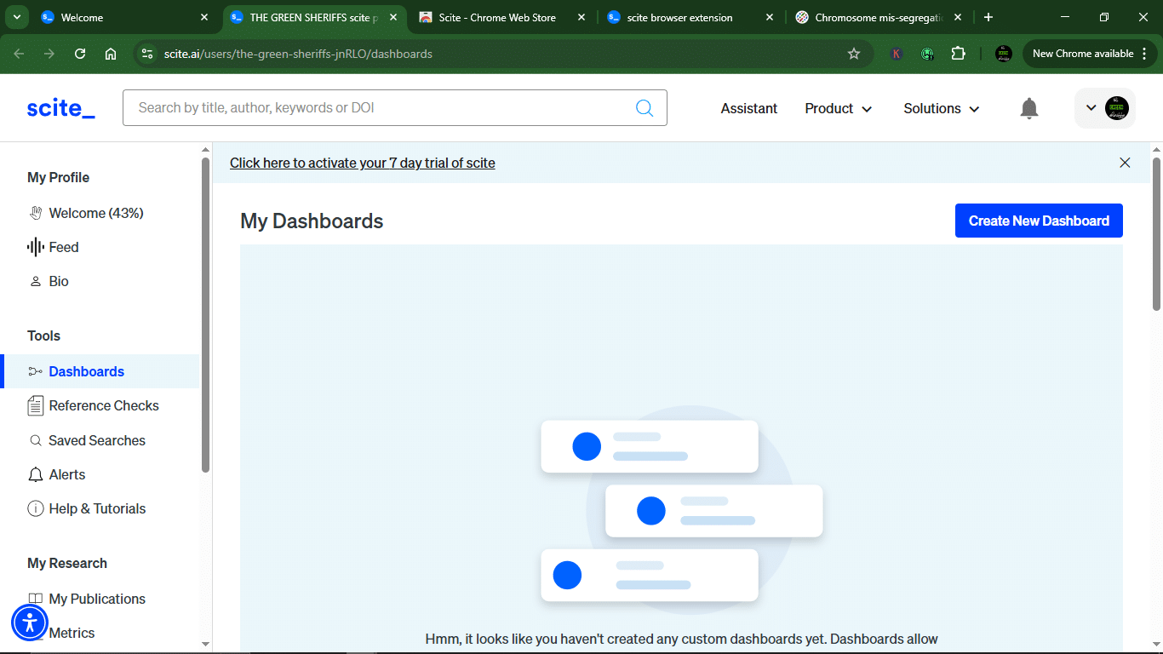Screen dimensions: 1163x654
Task: Click the Chrome forward arrow
Action: click(49, 54)
